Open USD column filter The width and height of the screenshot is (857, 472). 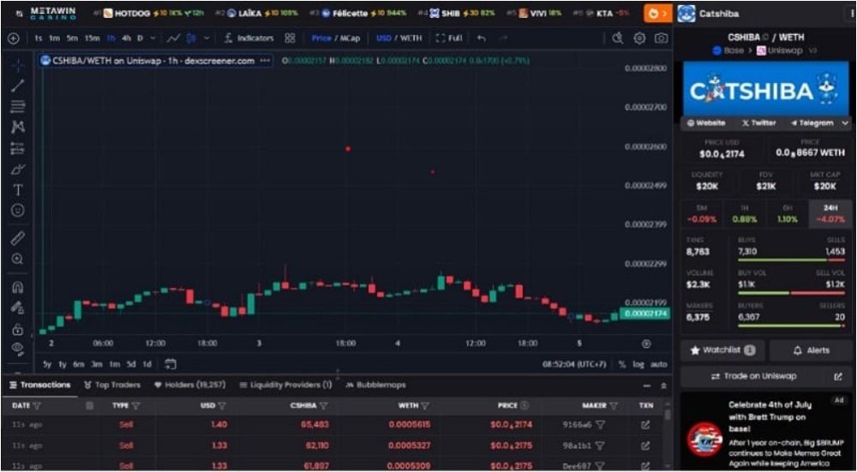pos(222,406)
